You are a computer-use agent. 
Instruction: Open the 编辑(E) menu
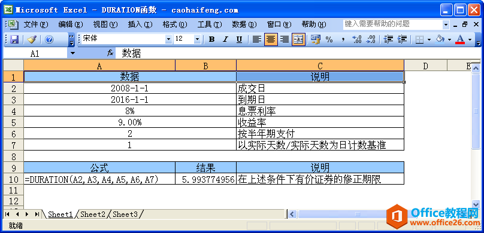[x=71, y=24]
